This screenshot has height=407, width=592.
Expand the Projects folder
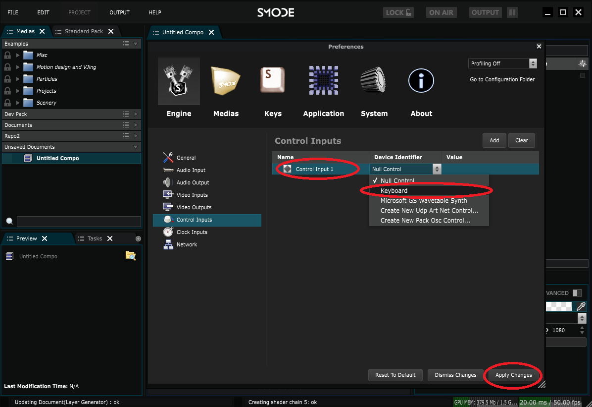coord(18,91)
